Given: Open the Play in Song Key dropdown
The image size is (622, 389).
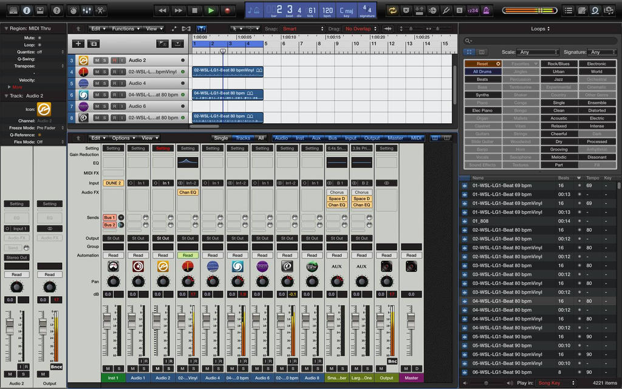Looking at the screenshot, I should tap(556, 383).
